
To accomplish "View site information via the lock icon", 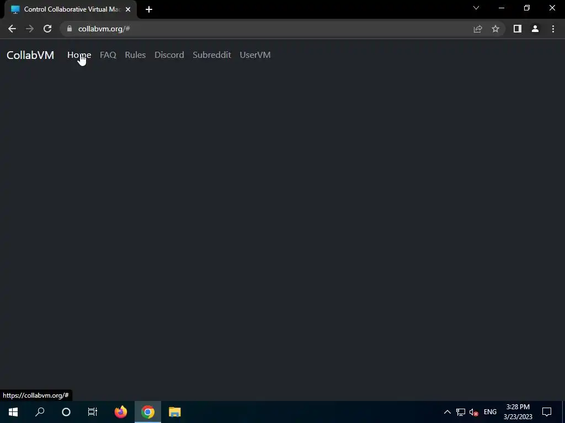I will 70,29.
